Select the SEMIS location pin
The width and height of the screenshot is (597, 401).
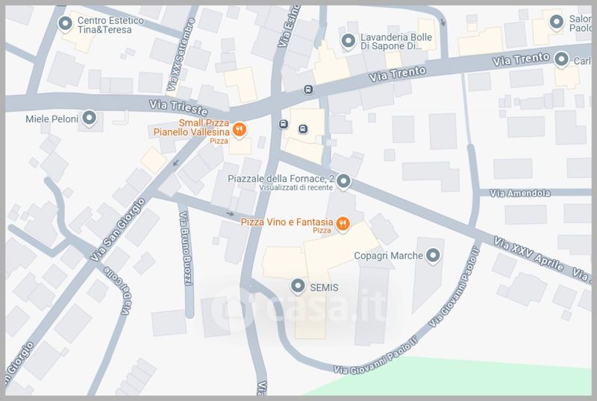coord(298,286)
